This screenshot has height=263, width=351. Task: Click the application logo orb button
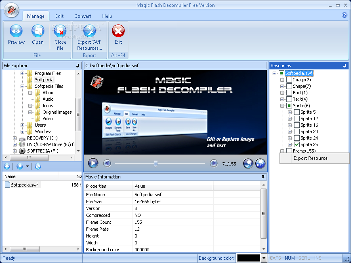coord(11,10)
